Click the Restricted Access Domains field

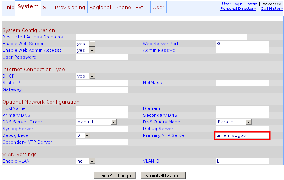161,37
